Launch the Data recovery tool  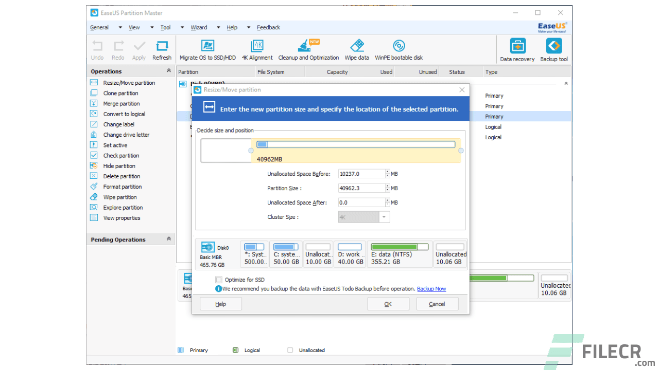click(x=517, y=49)
